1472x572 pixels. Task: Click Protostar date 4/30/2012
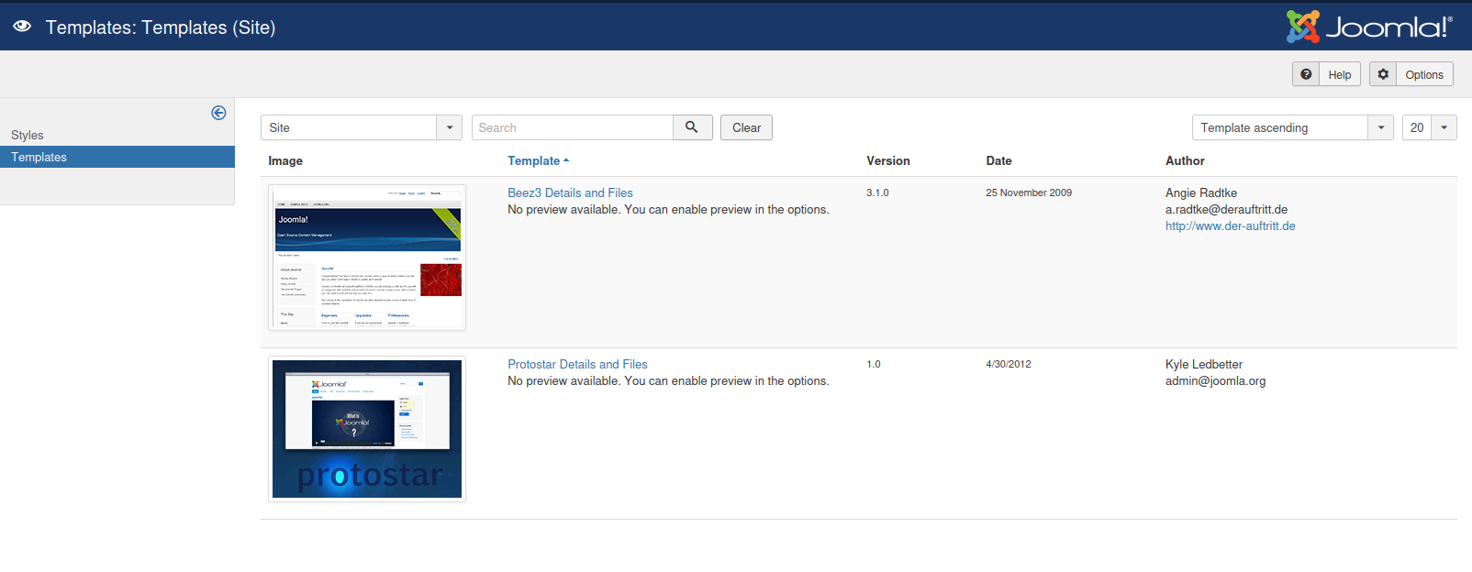point(1009,364)
